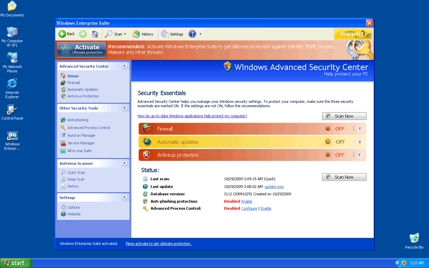
Task: Click the green Forward arrow icon
Action: pyautogui.click(x=83, y=34)
